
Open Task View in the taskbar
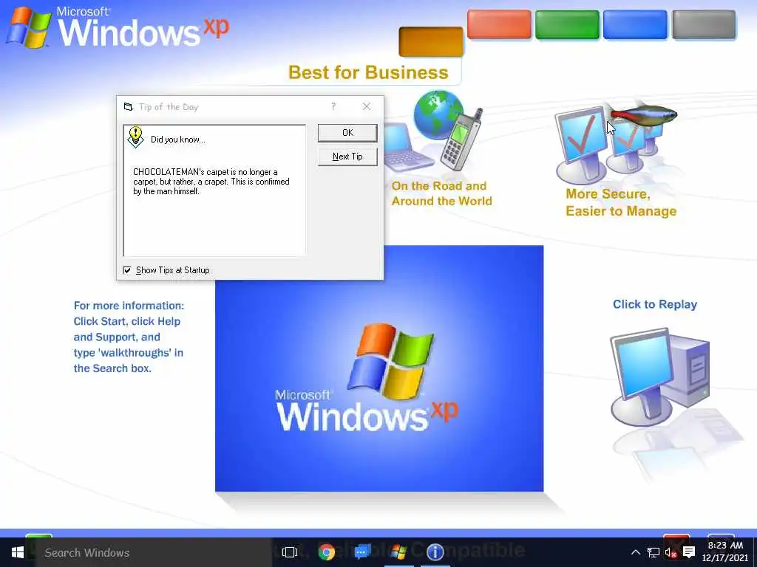coord(290,552)
